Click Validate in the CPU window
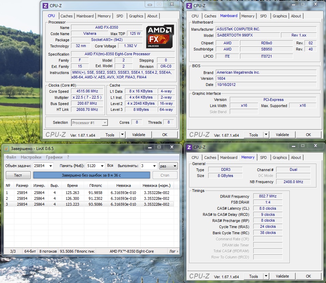 tap(139, 135)
